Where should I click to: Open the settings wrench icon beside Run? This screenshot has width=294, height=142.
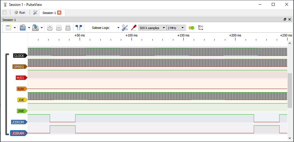tap(35, 13)
